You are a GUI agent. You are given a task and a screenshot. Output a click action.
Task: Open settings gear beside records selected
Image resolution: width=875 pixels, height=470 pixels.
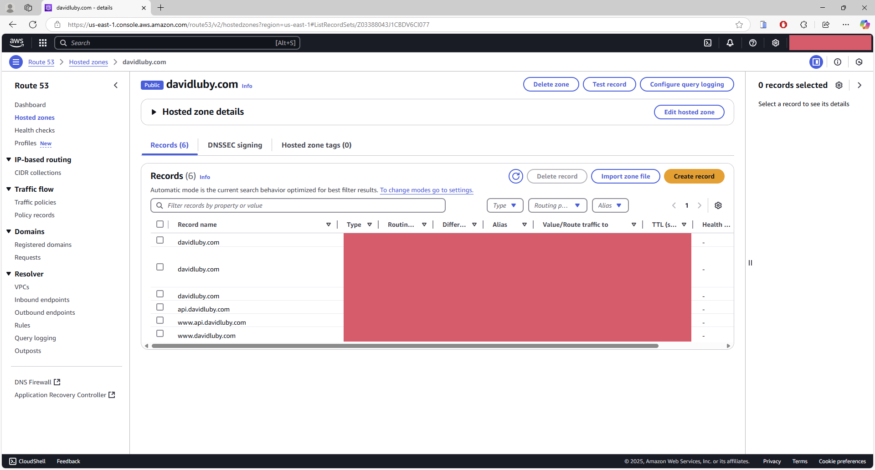tap(839, 85)
